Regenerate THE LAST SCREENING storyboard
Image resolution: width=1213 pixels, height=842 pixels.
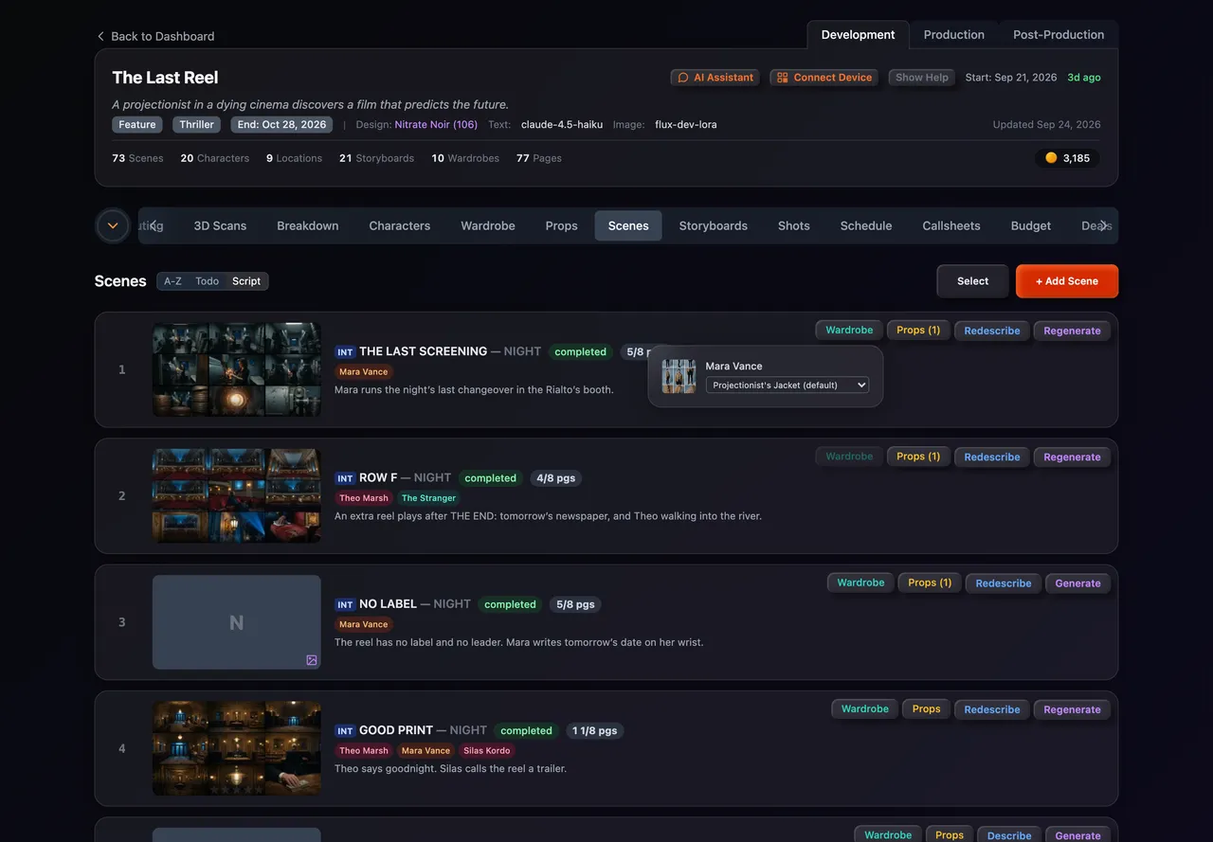1072,331
